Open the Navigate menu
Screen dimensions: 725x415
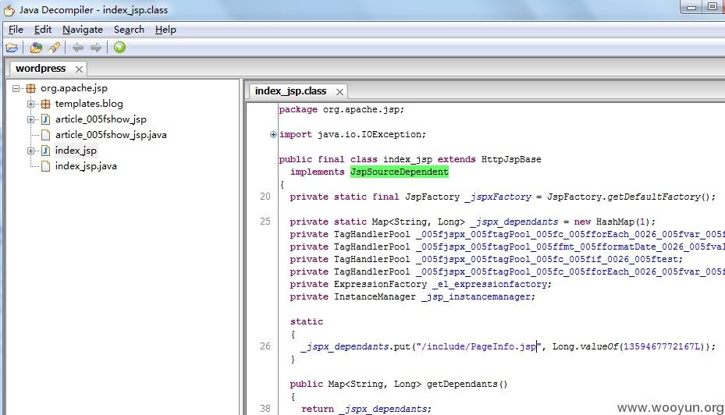[x=83, y=30]
